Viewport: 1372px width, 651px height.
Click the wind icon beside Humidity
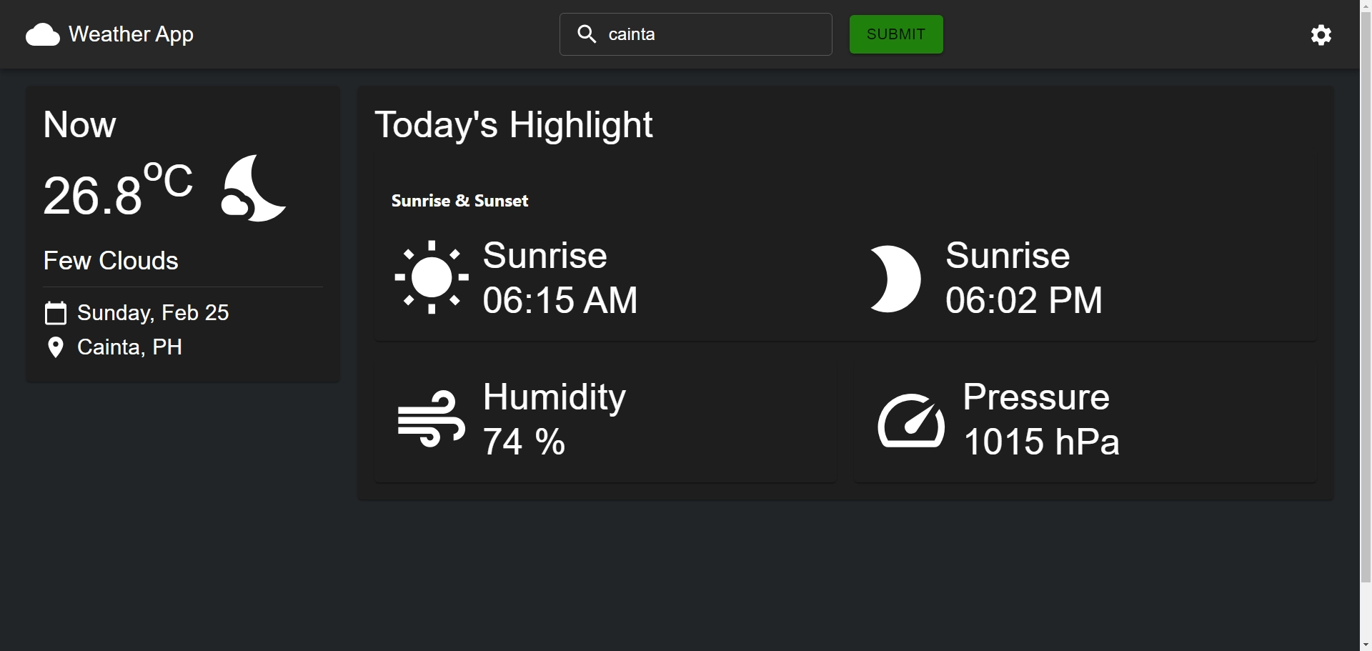(432, 419)
